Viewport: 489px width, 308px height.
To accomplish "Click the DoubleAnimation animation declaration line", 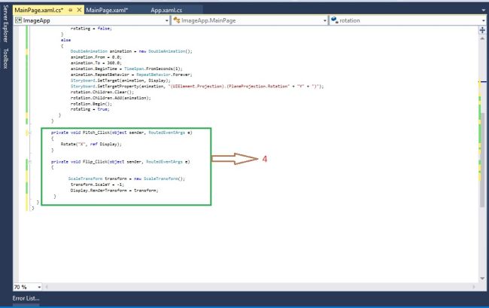I will [x=132, y=51].
